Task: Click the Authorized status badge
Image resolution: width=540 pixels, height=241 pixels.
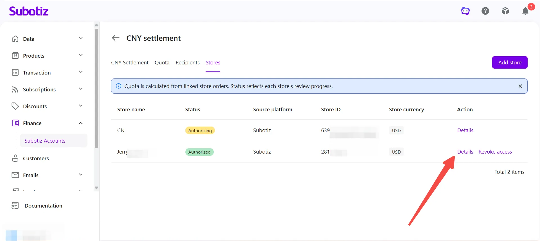Action: (x=199, y=152)
